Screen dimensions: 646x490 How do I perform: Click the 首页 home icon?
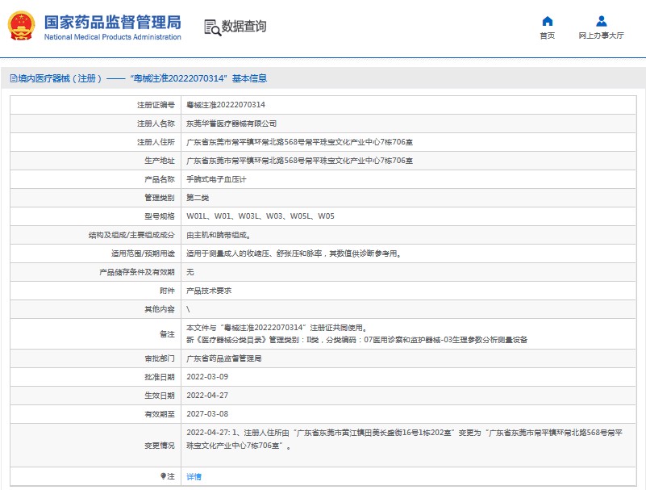[547, 21]
